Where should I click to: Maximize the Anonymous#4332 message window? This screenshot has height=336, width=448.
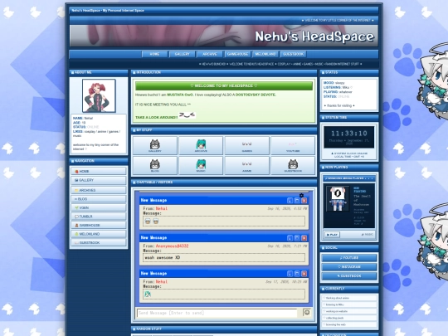click(297, 238)
